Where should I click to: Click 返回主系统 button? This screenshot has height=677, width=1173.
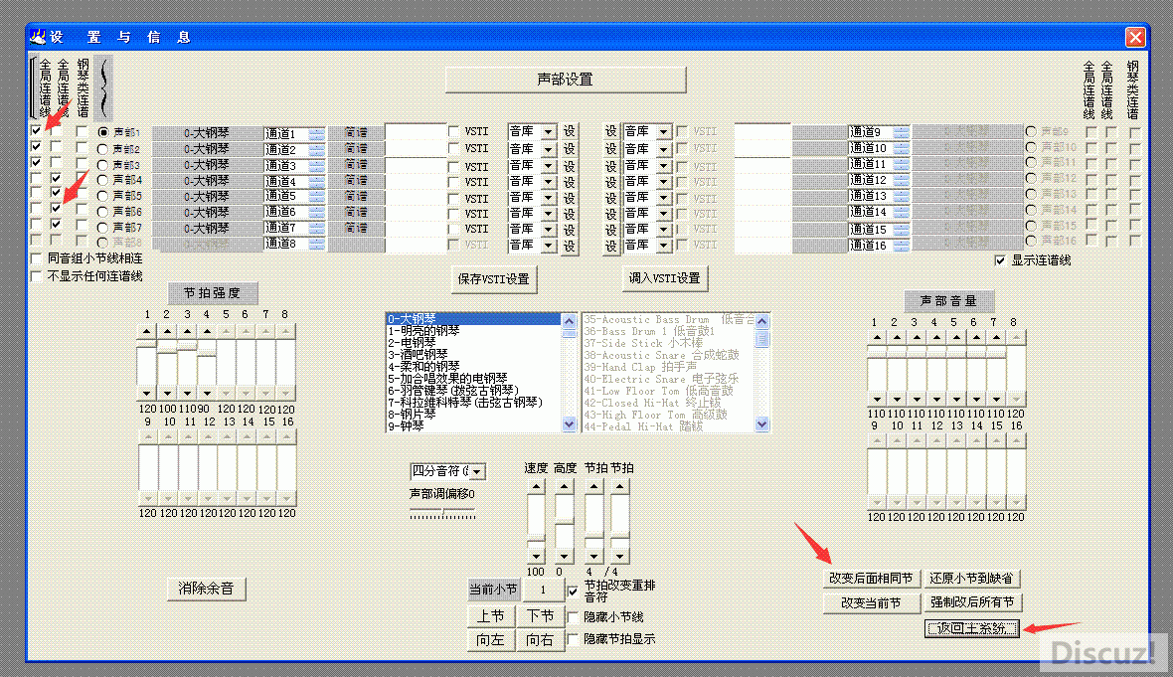[972, 628]
